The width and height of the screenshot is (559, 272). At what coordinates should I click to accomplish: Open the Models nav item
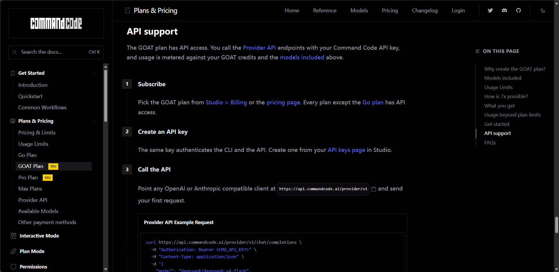[359, 11]
